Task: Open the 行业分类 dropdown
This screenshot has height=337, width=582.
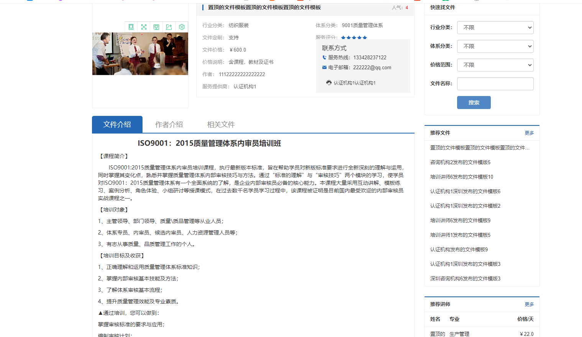Action: coord(495,28)
